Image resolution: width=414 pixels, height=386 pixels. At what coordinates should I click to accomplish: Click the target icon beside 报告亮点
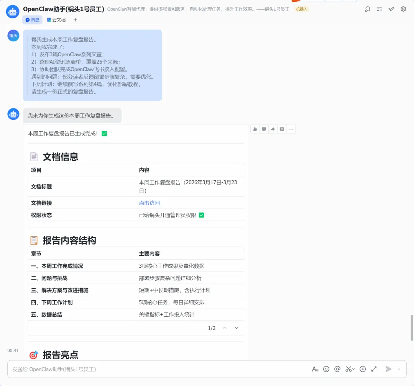(33, 355)
